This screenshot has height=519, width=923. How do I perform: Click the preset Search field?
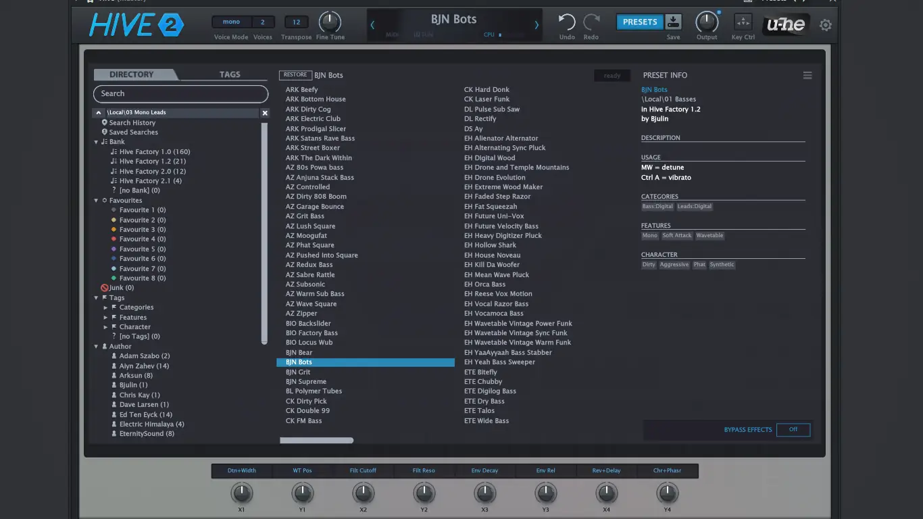pyautogui.click(x=180, y=94)
